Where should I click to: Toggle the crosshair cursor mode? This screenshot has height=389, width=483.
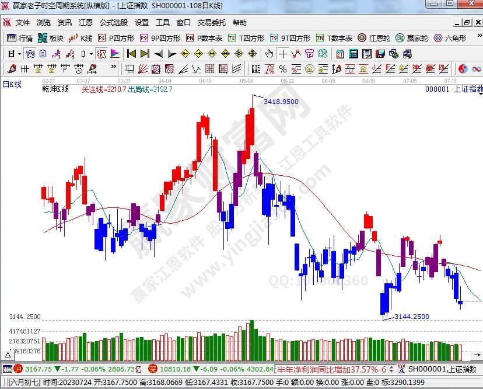click(283, 54)
